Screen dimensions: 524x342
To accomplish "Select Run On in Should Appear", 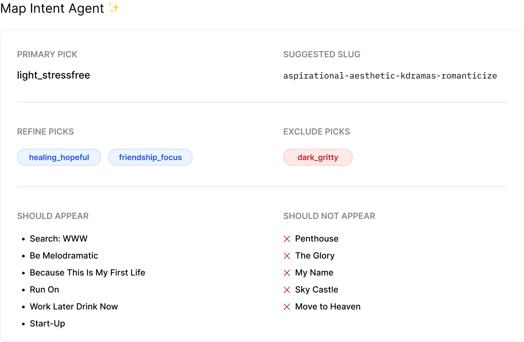I will pyautogui.click(x=44, y=290).
